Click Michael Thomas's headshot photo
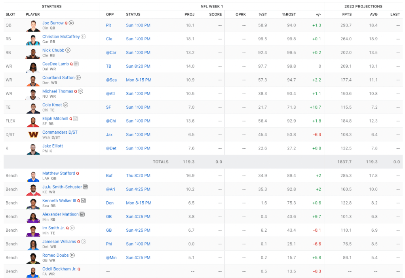405x278 pixels. click(x=33, y=94)
